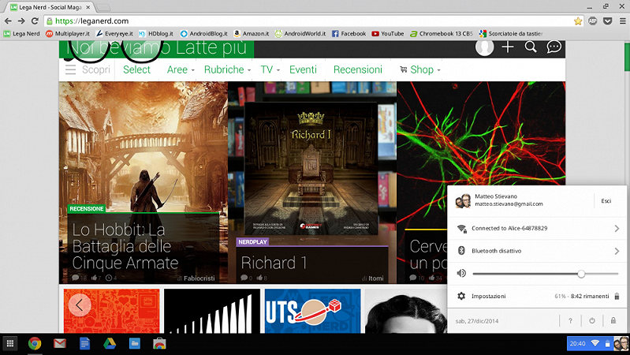Expand the Aree dropdown menu
Viewport: 630px width, 355px height.
tap(181, 69)
